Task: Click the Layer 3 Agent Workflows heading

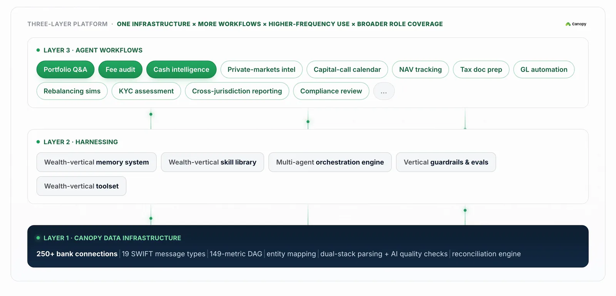Action: coord(93,50)
